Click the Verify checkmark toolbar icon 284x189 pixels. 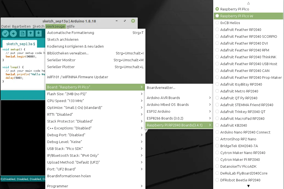pos(5,34)
